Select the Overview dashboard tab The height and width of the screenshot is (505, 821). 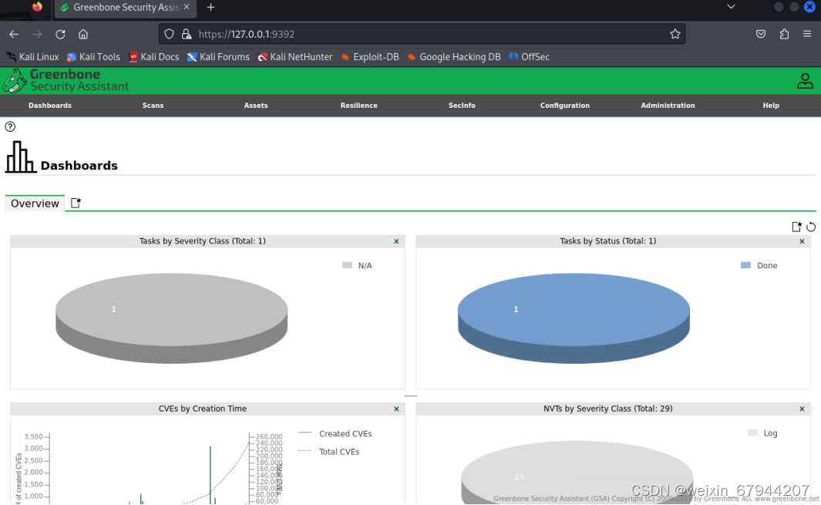(x=35, y=204)
